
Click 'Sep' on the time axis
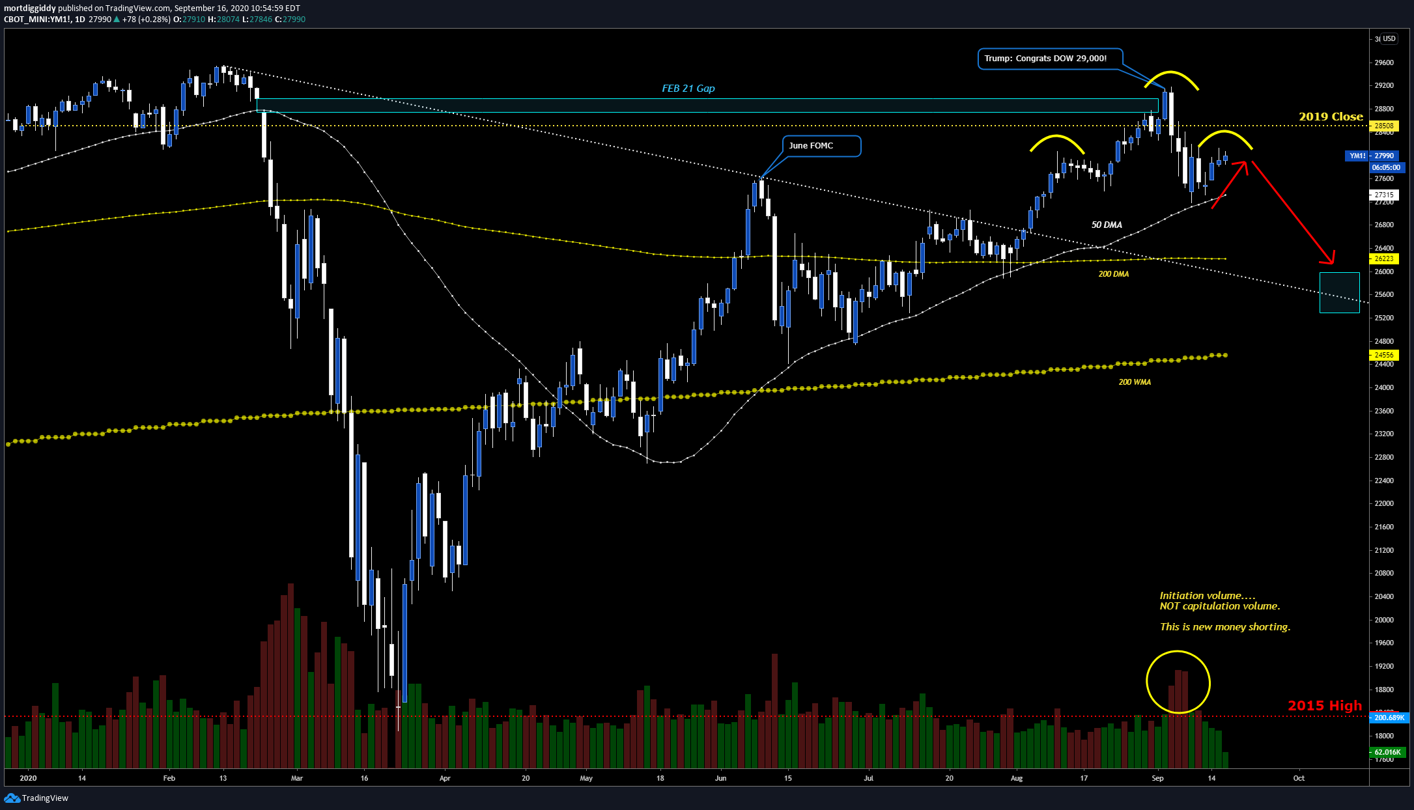pyautogui.click(x=1157, y=778)
